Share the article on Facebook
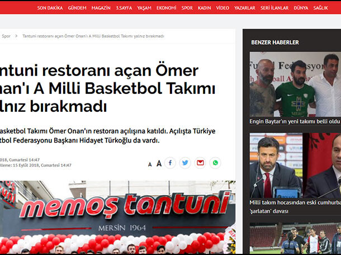 click(x=170, y=163)
